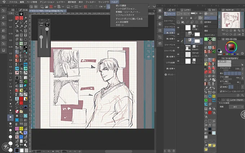Click Navigator flip horizontal icon

(x=239, y=34)
